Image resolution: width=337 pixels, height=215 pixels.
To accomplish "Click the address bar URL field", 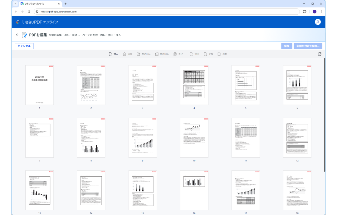I will (x=167, y=12).
